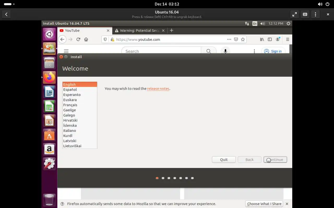Open the viewer keyboard shortcuts button
This screenshot has width=334, height=208.
305,14
